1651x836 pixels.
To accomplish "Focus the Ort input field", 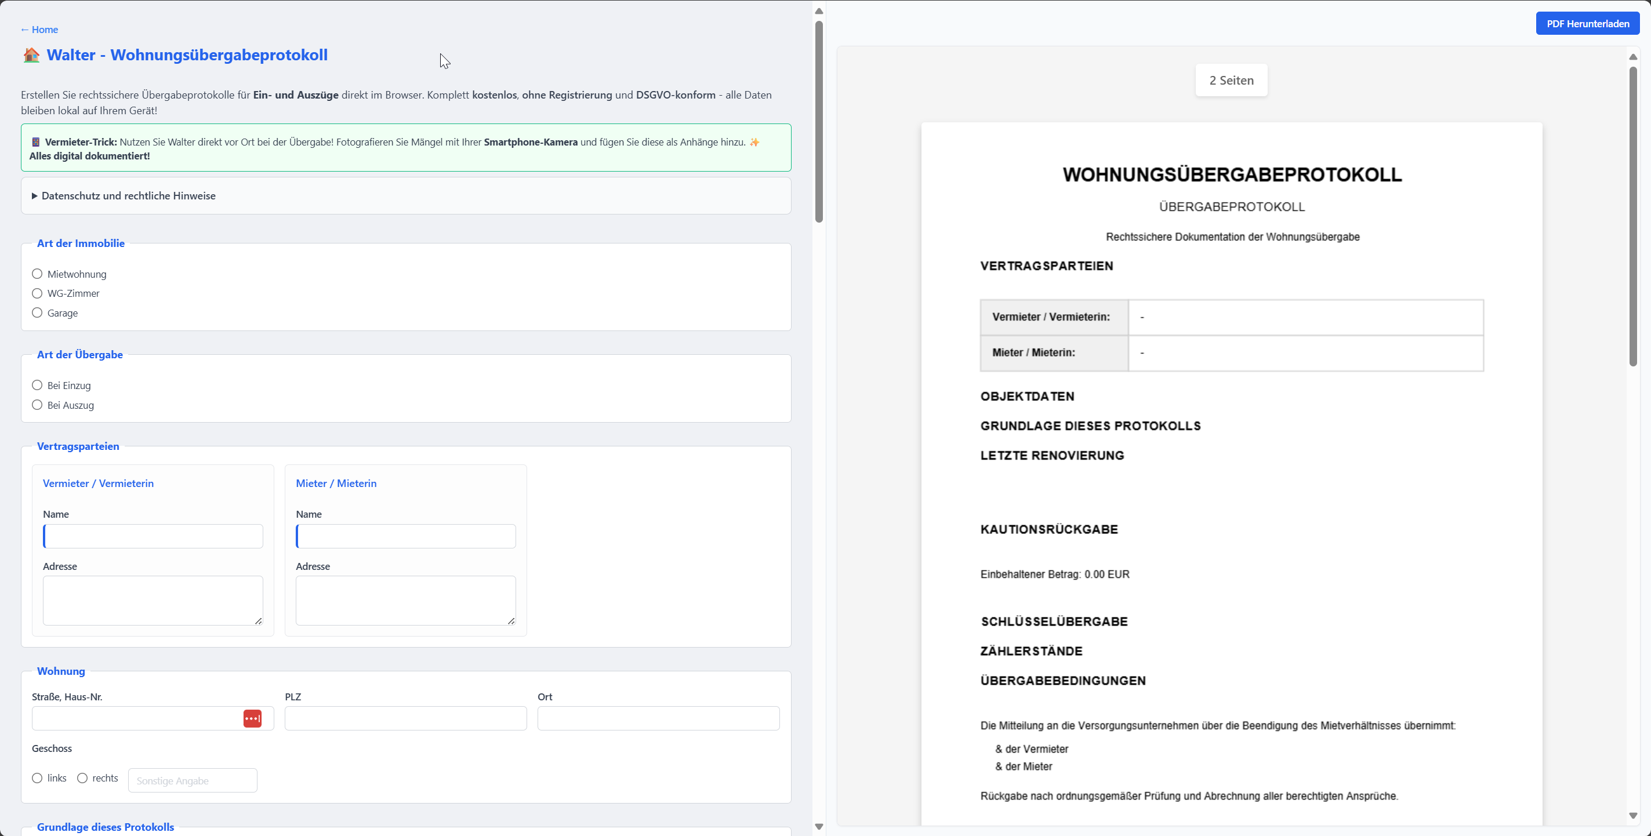I will [658, 718].
